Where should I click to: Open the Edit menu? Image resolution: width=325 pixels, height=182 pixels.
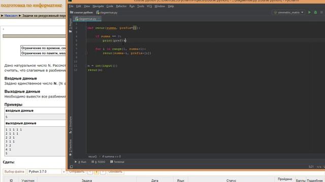click(79, 6)
